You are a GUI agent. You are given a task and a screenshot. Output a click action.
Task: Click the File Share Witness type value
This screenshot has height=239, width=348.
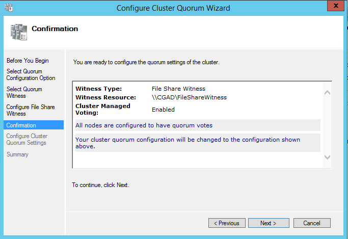pyautogui.click(x=178, y=89)
